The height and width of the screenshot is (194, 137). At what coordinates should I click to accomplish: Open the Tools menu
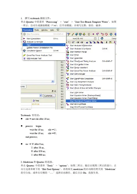37,30
